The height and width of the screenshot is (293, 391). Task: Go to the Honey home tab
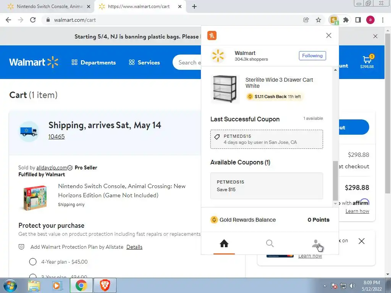coord(224,243)
